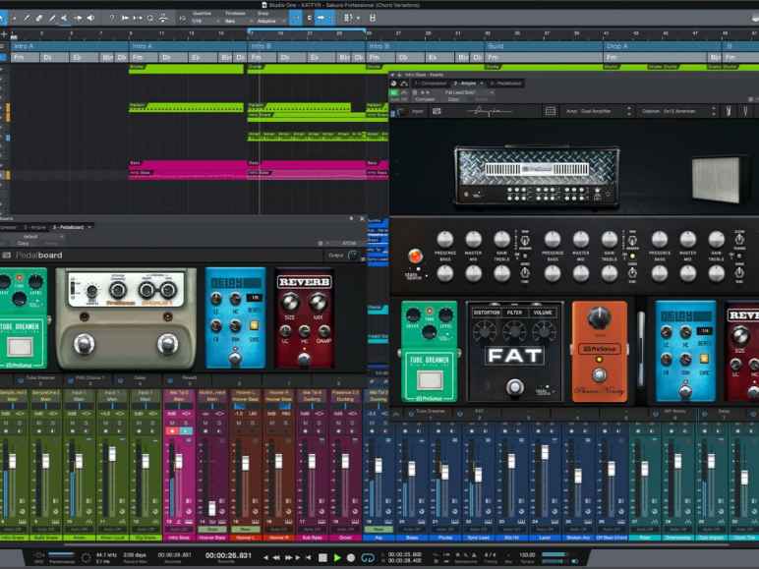Click the Record button in the transport
The width and height of the screenshot is (759, 569).
click(352, 557)
